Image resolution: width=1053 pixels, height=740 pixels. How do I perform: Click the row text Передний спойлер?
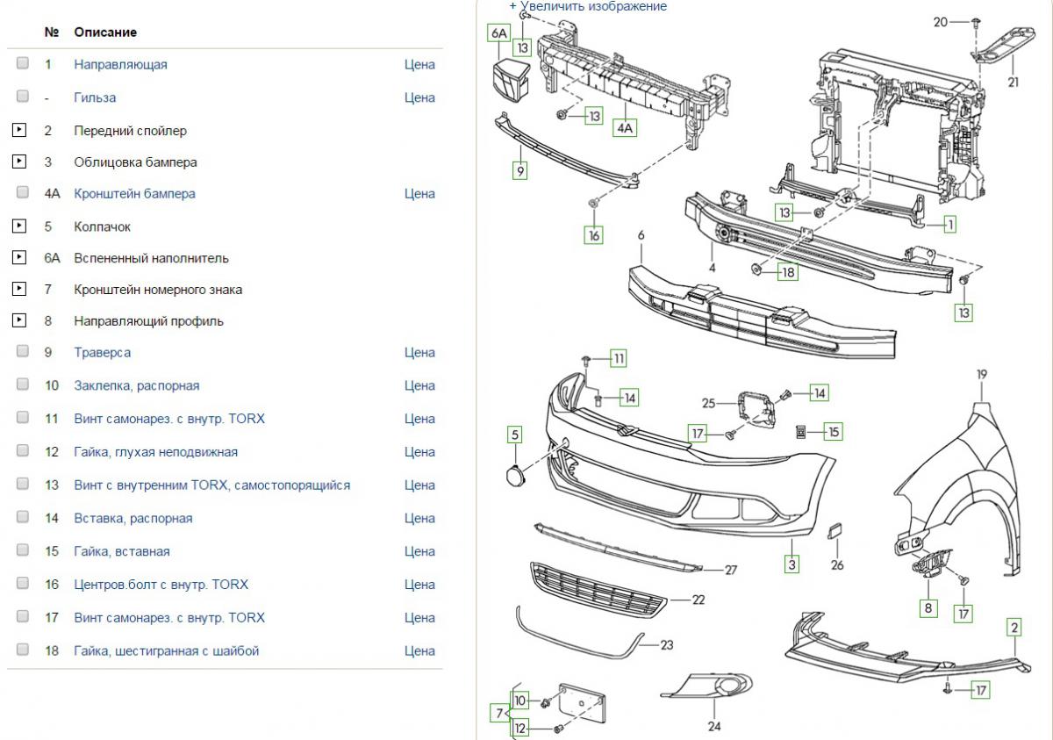130,131
